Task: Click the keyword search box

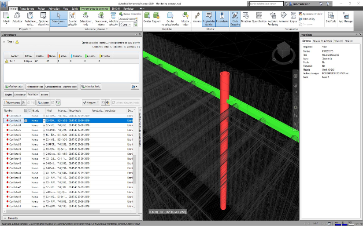Action: point(267,4)
